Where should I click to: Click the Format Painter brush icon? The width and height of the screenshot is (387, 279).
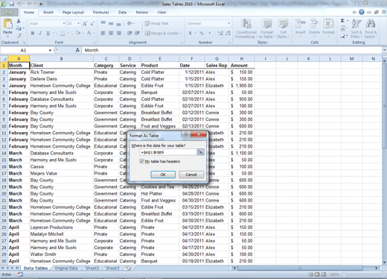click(19, 36)
